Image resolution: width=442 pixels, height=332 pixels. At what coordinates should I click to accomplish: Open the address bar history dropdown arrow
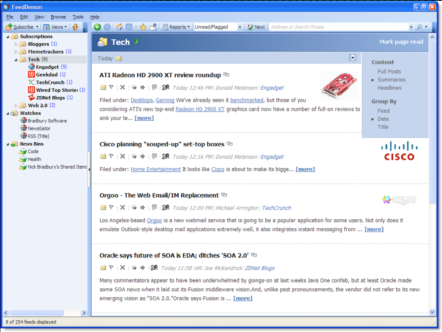point(411,27)
